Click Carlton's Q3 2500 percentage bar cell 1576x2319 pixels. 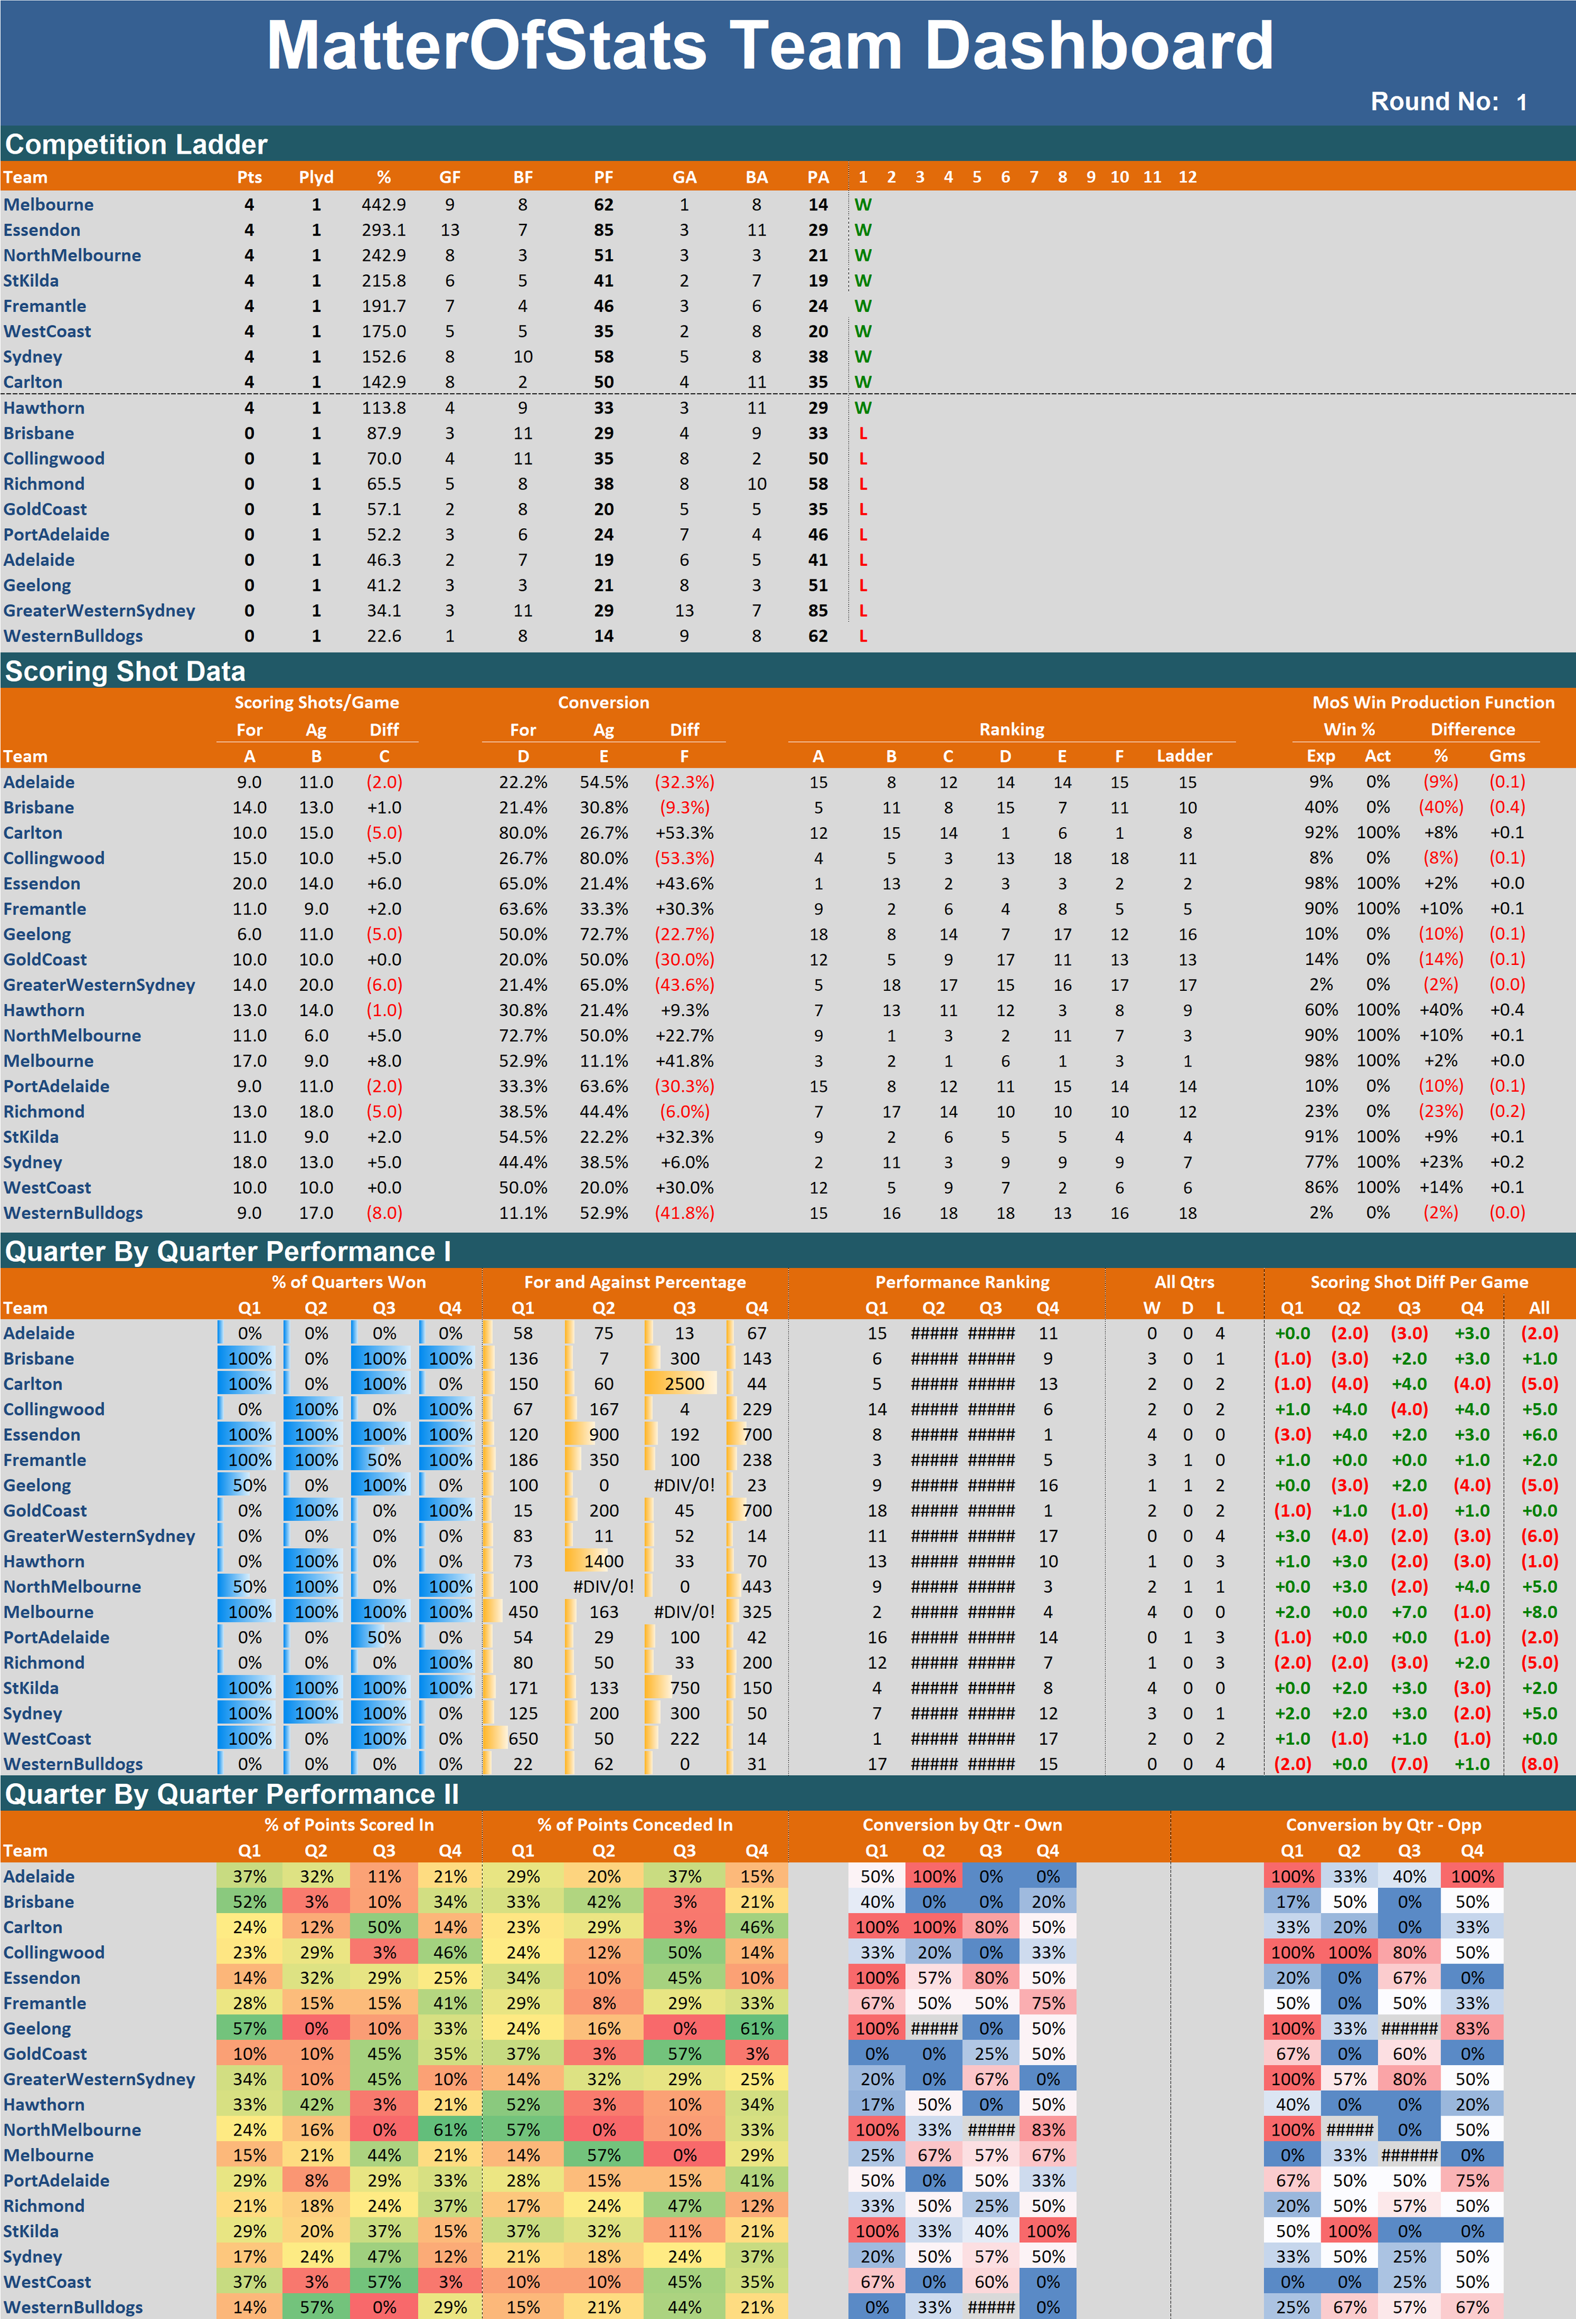(684, 1384)
